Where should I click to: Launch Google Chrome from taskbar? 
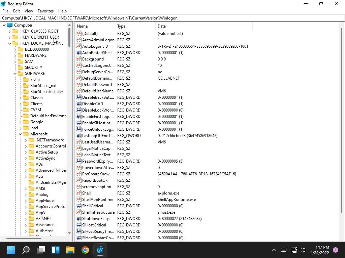(85, 250)
